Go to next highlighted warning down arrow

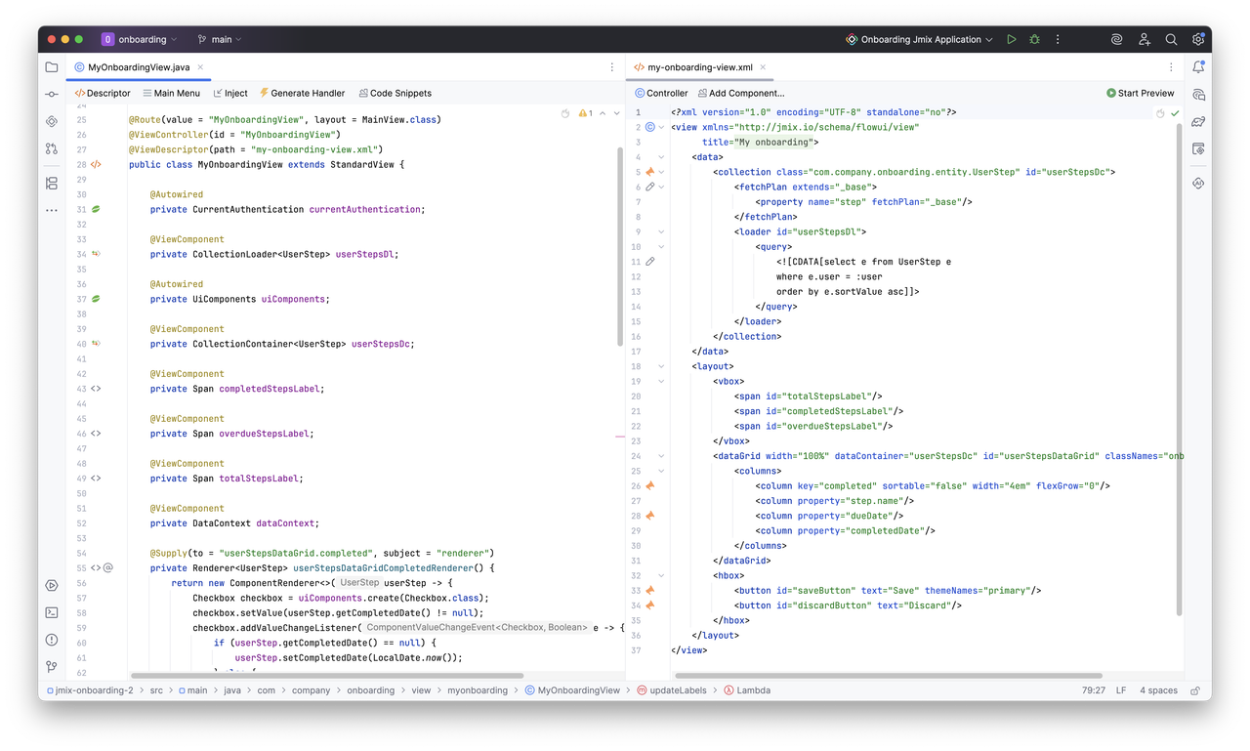click(616, 113)
